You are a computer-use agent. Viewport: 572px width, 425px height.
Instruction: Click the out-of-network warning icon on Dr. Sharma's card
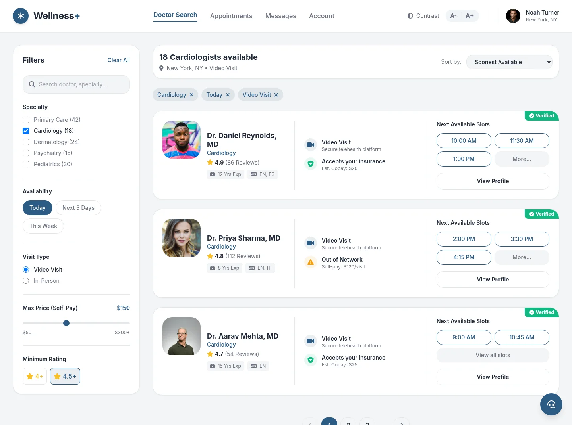311,262
